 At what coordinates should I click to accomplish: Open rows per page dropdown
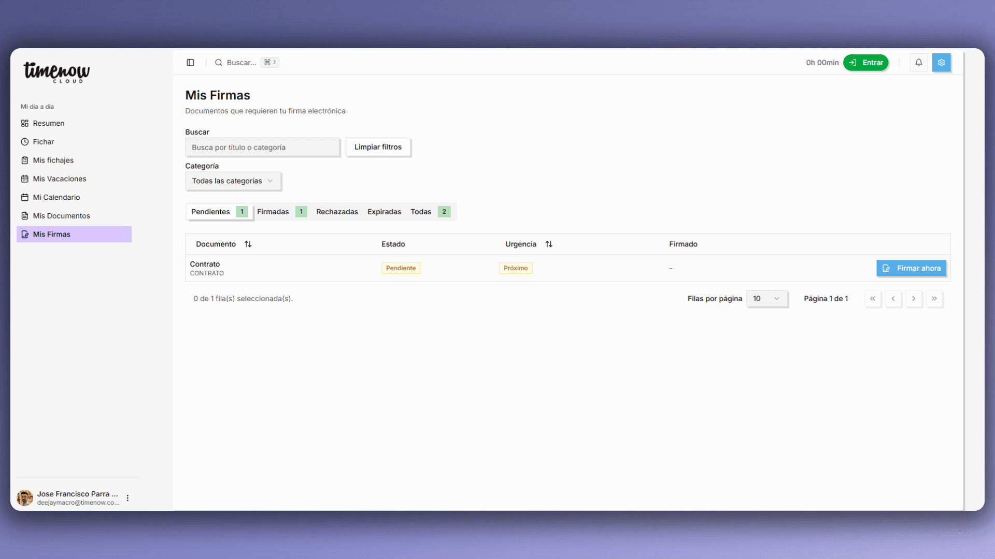766,299
